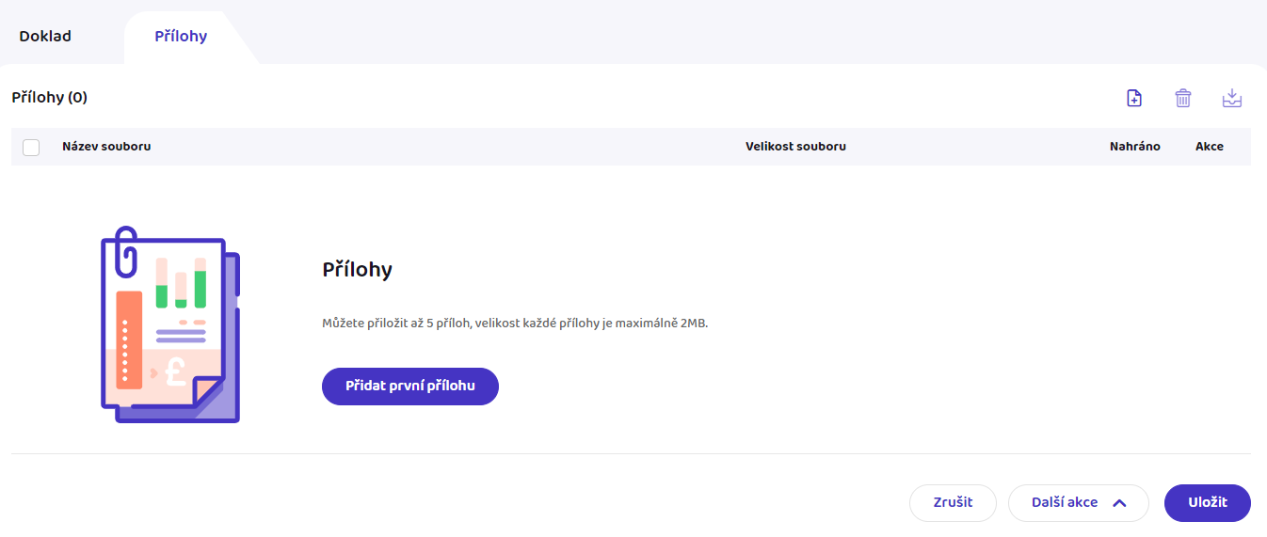The image size is (1267, 537).
Task: Select the Přílohy tab
Action: click(181, 37)
